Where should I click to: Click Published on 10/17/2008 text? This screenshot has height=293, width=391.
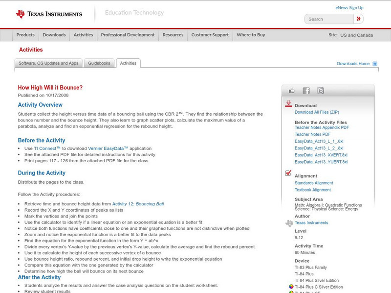[x=43, y=95]
